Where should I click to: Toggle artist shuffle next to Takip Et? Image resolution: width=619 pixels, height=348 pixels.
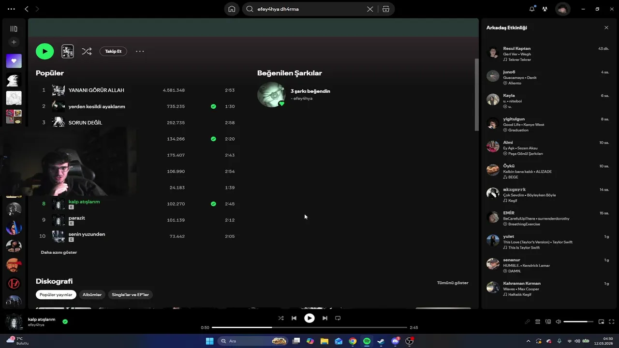click(x=87, y=51)
